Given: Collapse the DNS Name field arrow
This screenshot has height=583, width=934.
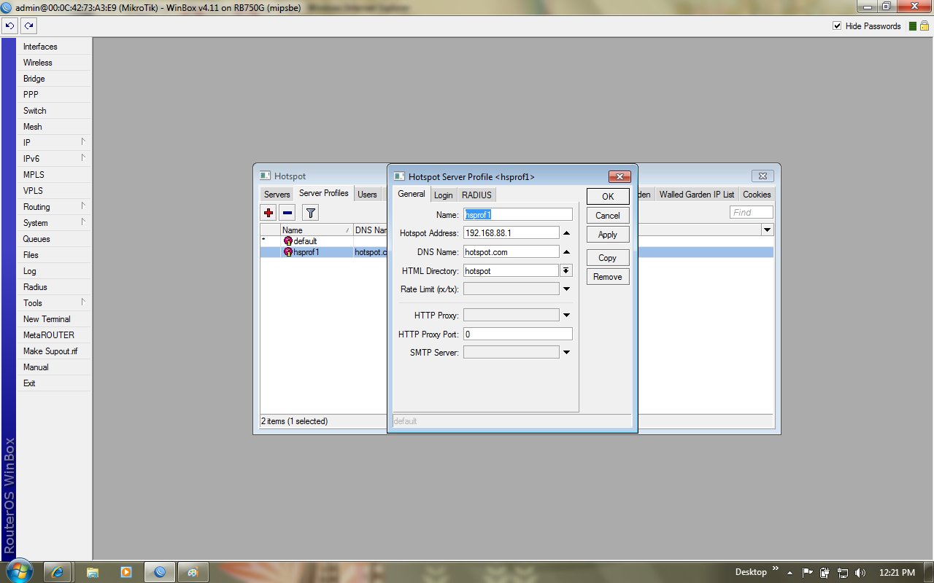Looking at the screenshot, I should [x=566, y=252].
